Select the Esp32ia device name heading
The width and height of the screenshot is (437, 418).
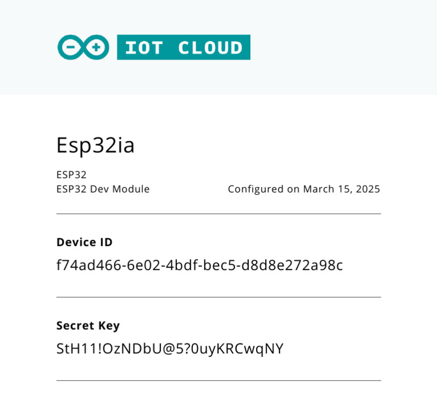coord(96,146)
